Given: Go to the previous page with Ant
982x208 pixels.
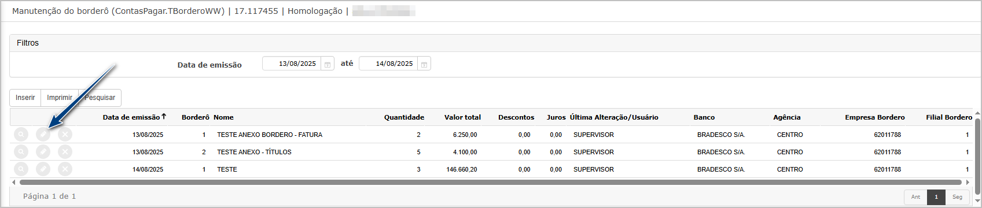Looking at the screenshot, I should pyautogui.click(x=915, y=197).
